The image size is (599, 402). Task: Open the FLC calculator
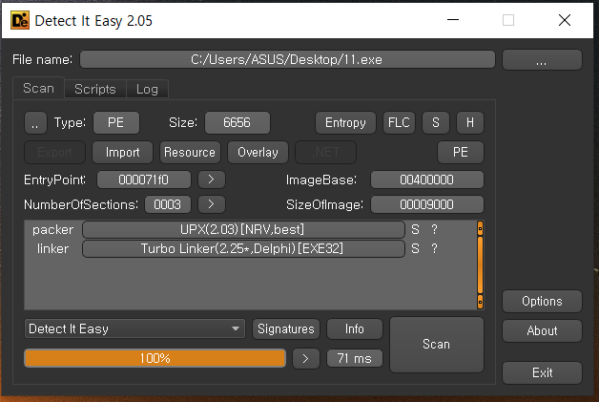(x=399, y=123)
